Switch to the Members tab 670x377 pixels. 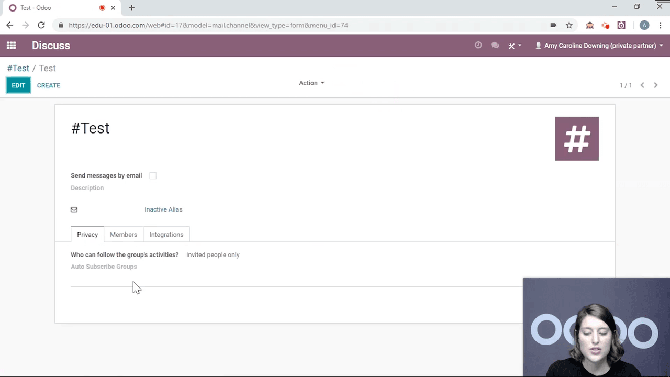tap(124, 235)
